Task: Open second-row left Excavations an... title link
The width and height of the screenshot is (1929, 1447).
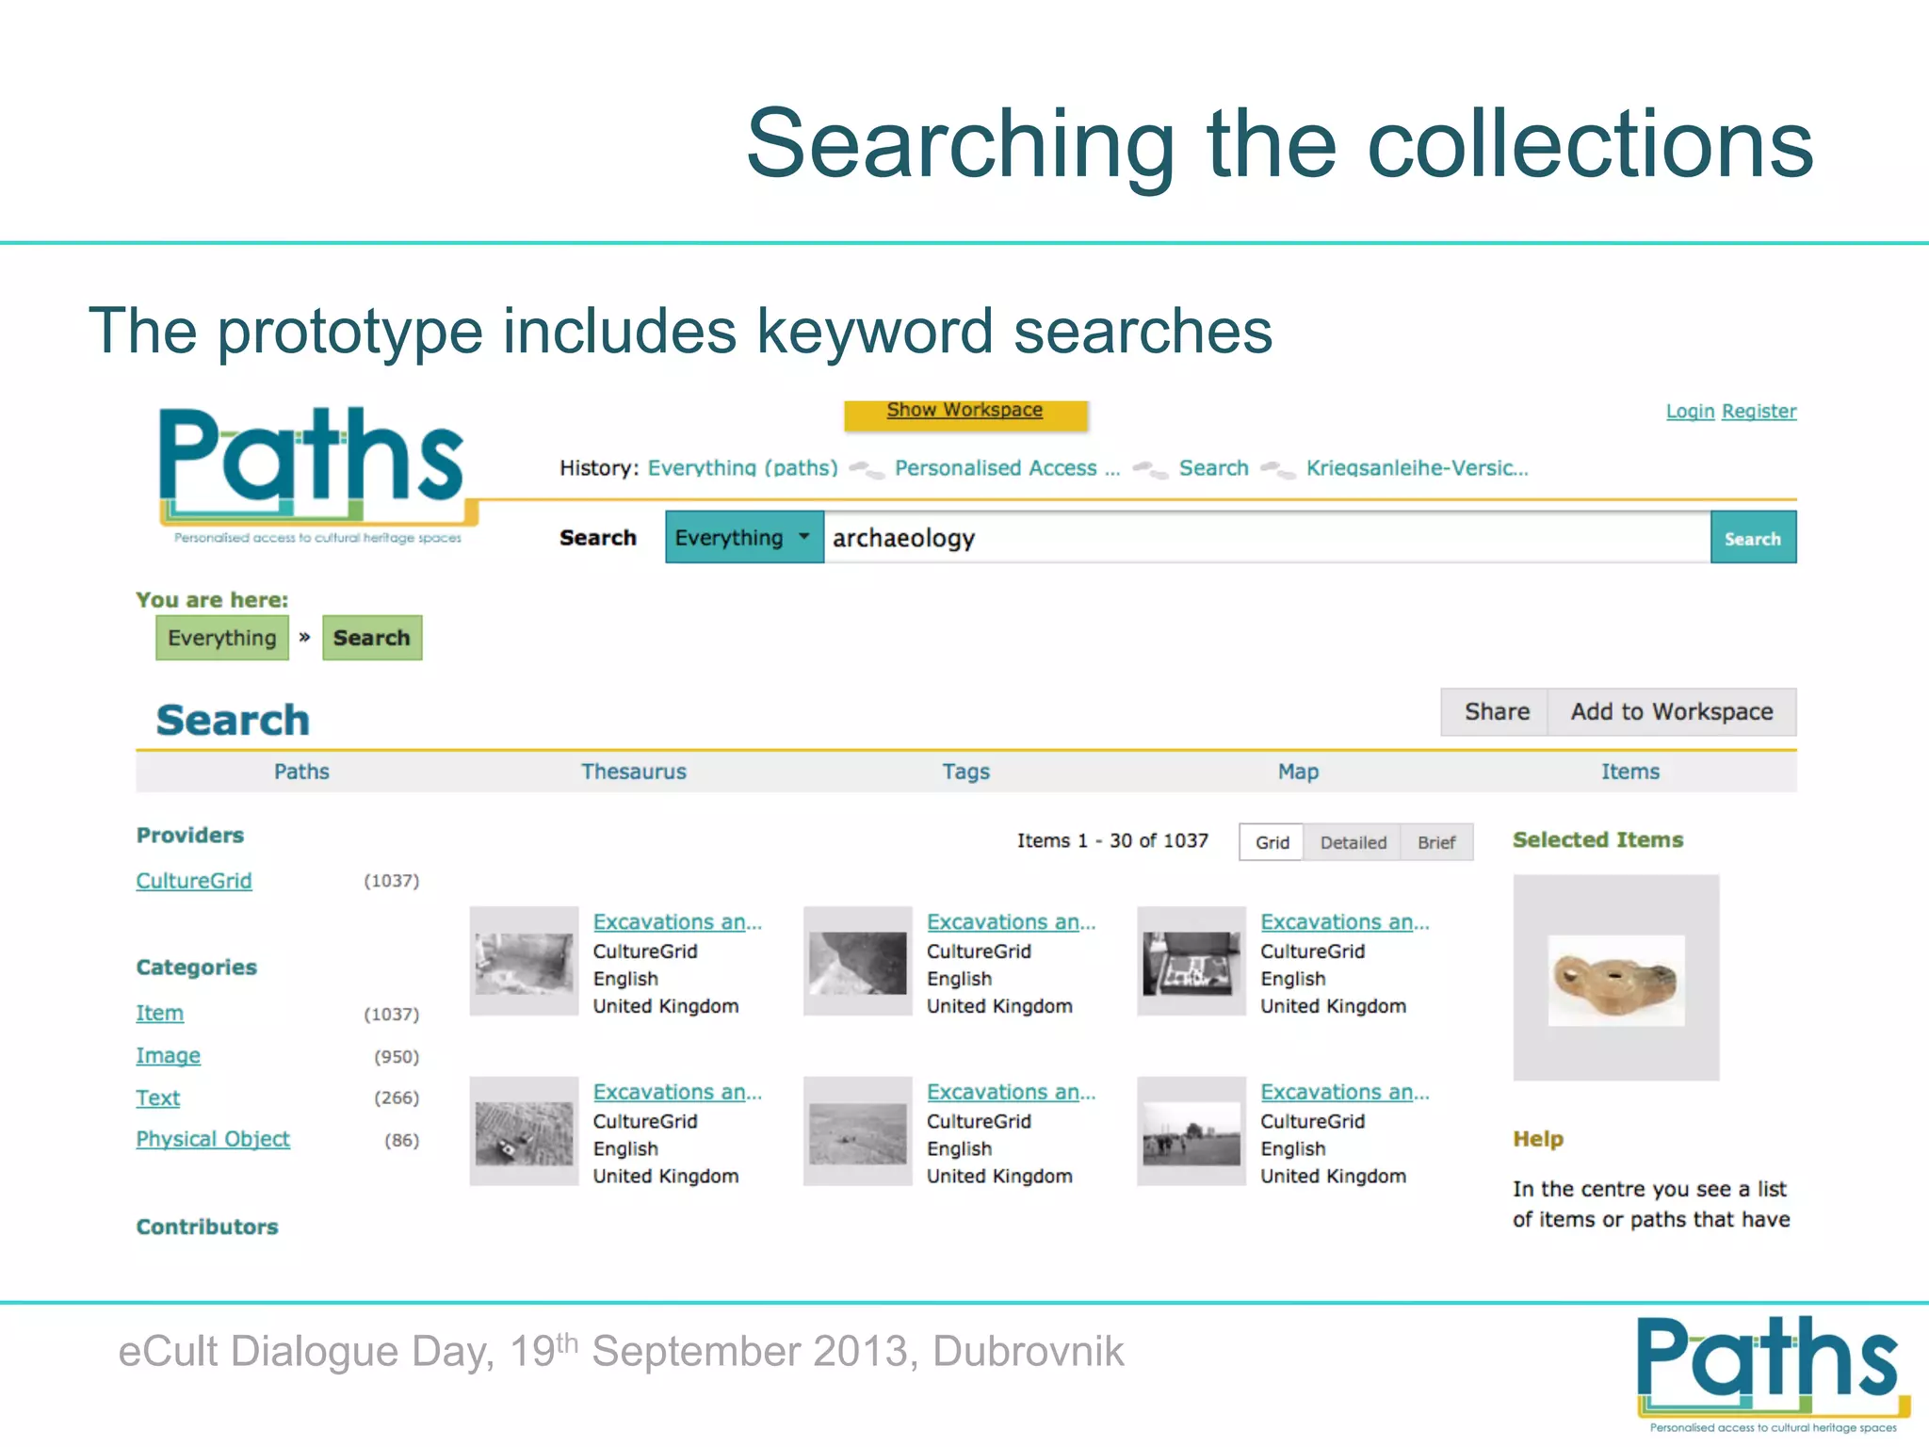Action: click(x=677, y=1092)
